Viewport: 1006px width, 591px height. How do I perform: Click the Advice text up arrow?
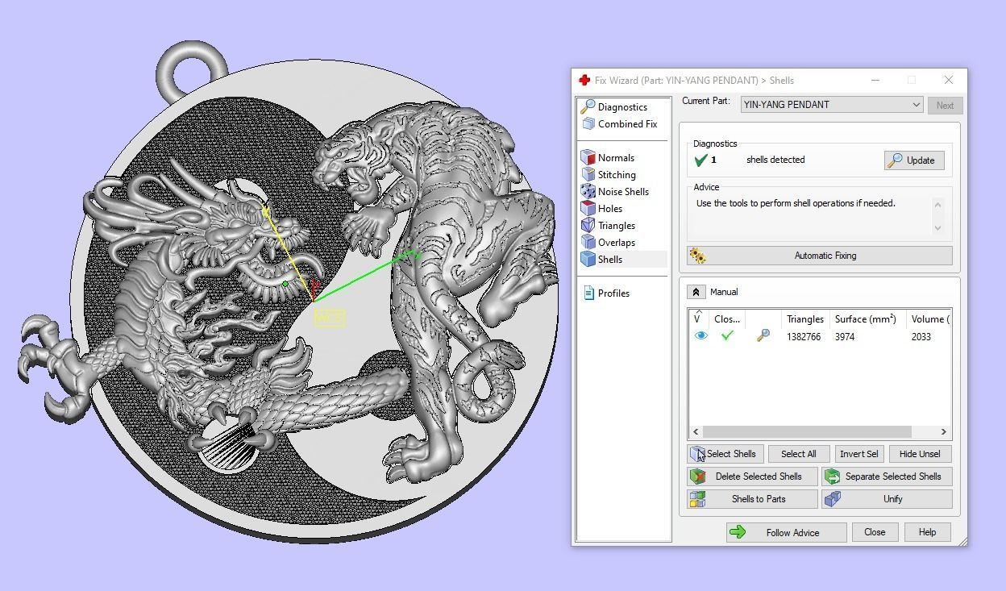point(937,204)
